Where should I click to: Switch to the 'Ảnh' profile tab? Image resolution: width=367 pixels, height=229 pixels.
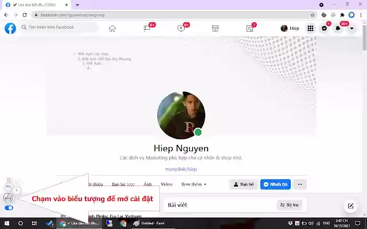click(148, 184)
